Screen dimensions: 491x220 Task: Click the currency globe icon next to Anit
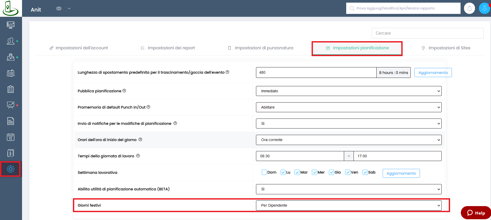click(x=59, y=8)
